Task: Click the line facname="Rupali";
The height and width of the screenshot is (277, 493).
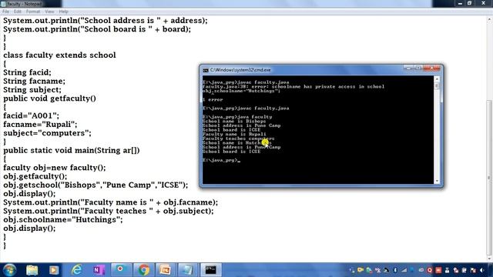Action: (x=40, y=125)
